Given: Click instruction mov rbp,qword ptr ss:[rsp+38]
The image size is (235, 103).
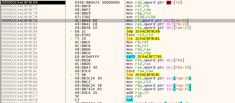Looking at the screenshot, I should pos(159,86).
